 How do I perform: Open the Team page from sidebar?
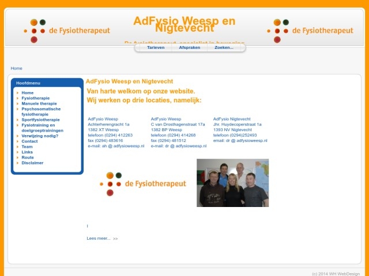27,147
